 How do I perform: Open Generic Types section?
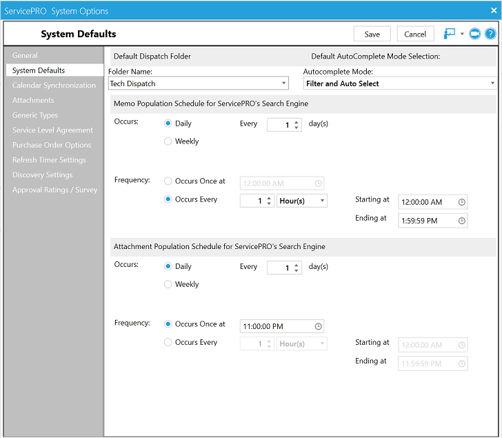click(x=35, y=115)
